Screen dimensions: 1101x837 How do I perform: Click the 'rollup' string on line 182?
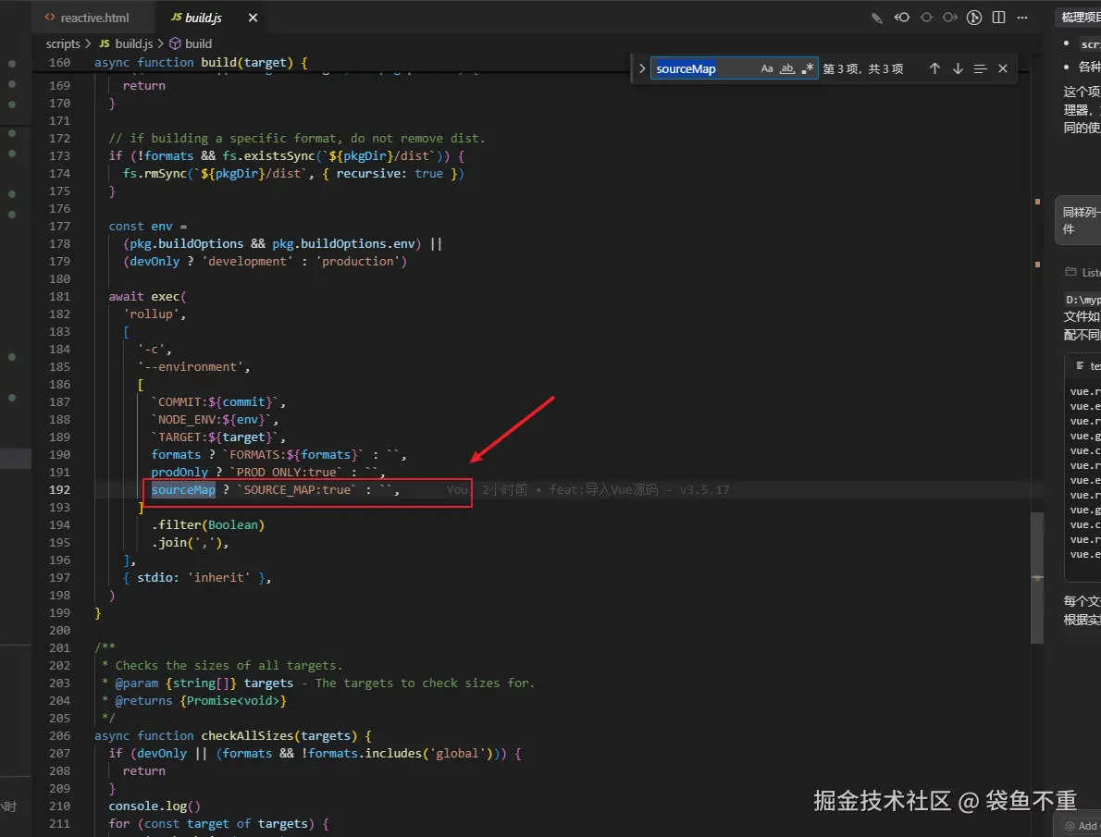pos(151,314)
